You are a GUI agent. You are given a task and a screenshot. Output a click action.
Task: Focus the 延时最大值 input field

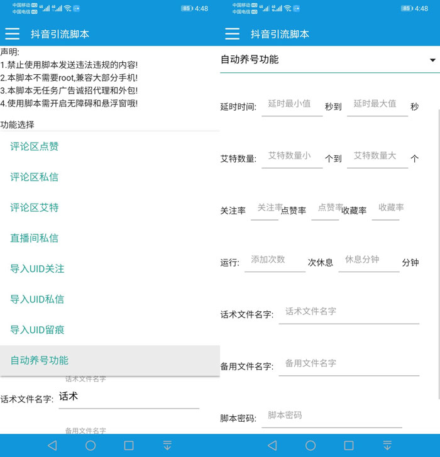click(x=377, y=106)
